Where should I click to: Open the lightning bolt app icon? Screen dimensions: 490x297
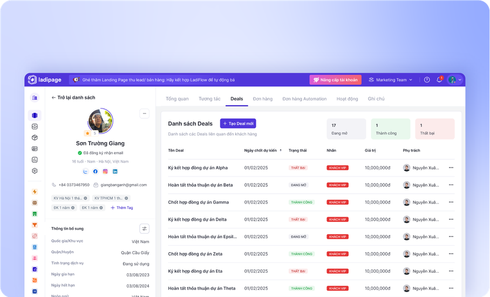point(35,192)
